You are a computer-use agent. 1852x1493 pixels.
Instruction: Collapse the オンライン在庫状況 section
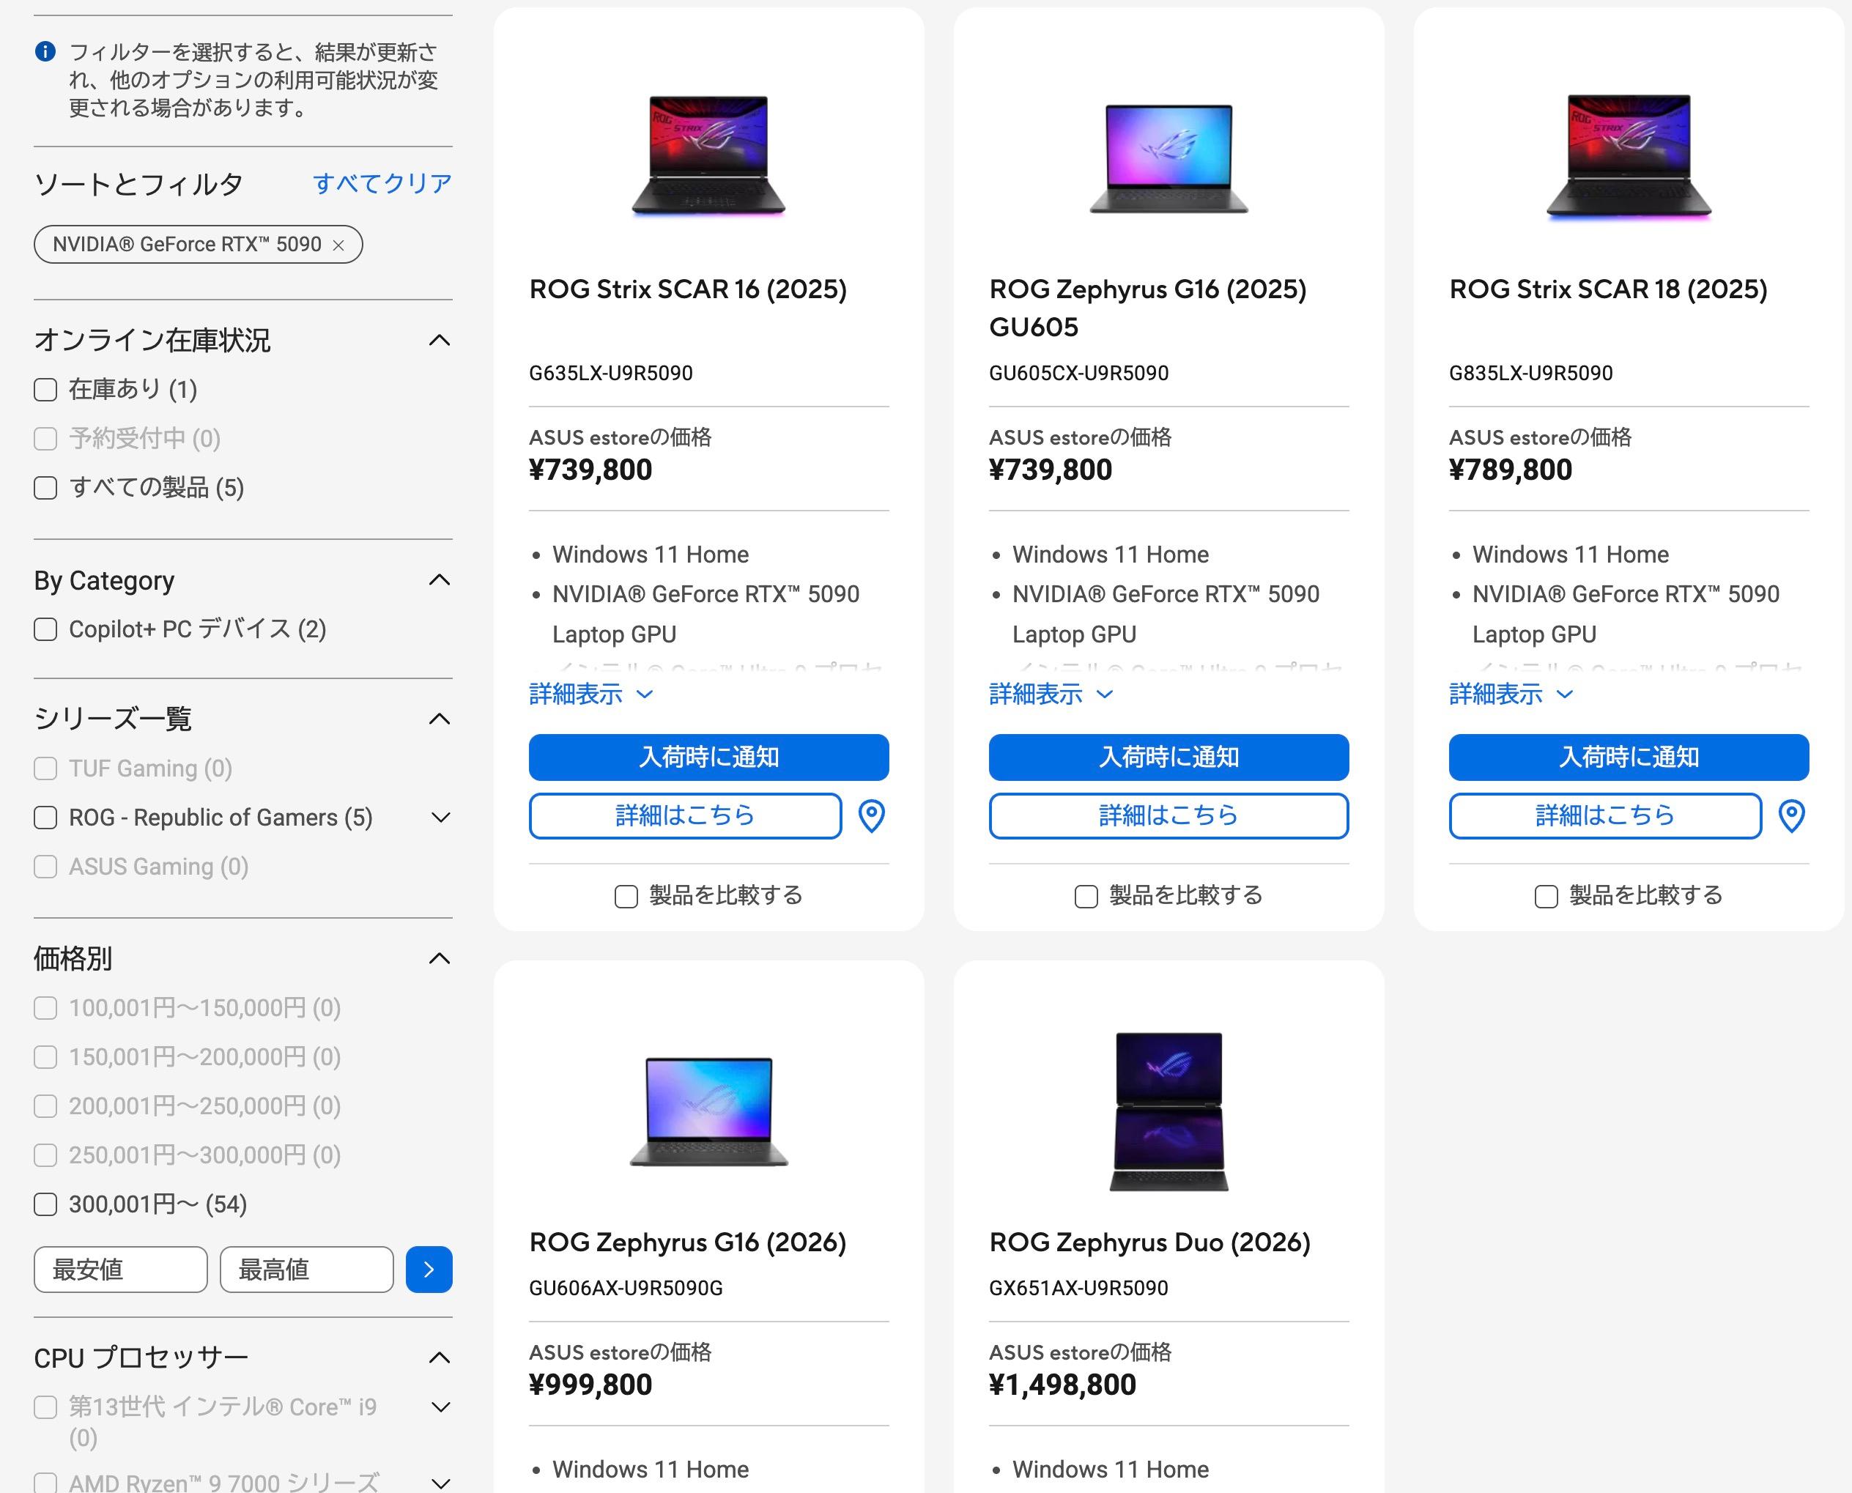click(440, 341)
